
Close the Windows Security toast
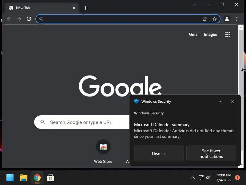click(x=233, y=101)
